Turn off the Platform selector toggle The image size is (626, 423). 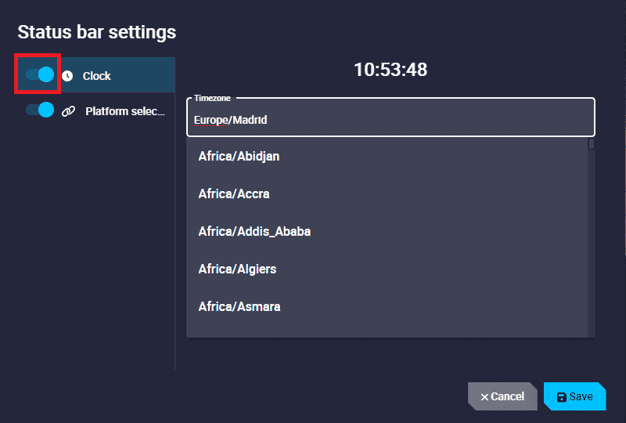tap(39, 110)
